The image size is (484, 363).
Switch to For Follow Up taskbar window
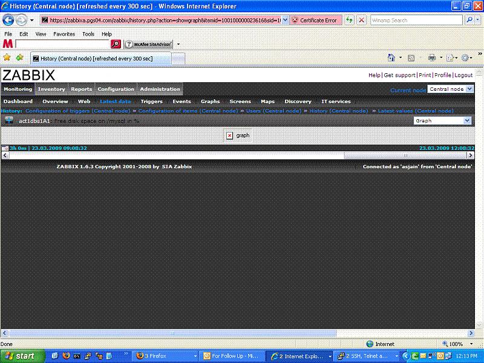(232, 356)
